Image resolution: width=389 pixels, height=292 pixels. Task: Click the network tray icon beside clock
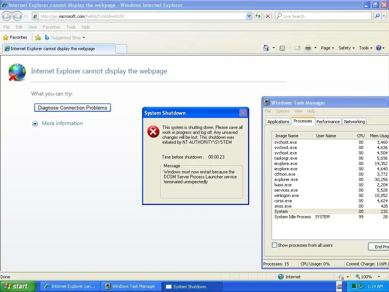(x=361, y=286)
